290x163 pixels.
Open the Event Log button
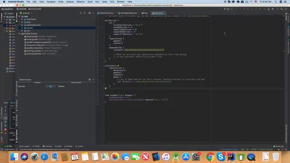278,146
